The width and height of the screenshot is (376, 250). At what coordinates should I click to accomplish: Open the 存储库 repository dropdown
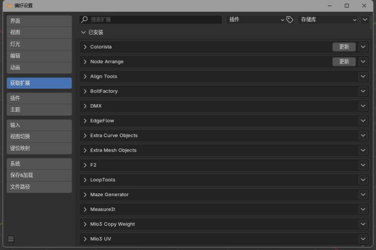click(x=328, y=20)
